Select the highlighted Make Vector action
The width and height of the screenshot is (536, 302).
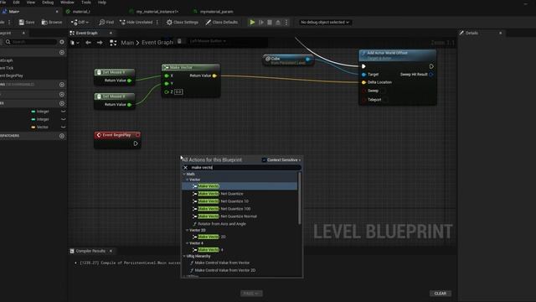(240, 186)
